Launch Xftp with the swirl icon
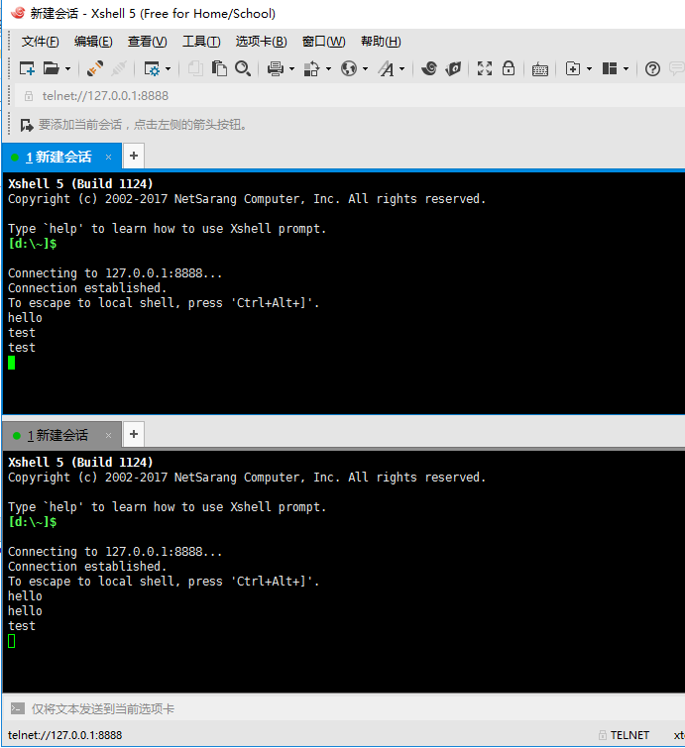Screen dimensions: 685x748 428,68
